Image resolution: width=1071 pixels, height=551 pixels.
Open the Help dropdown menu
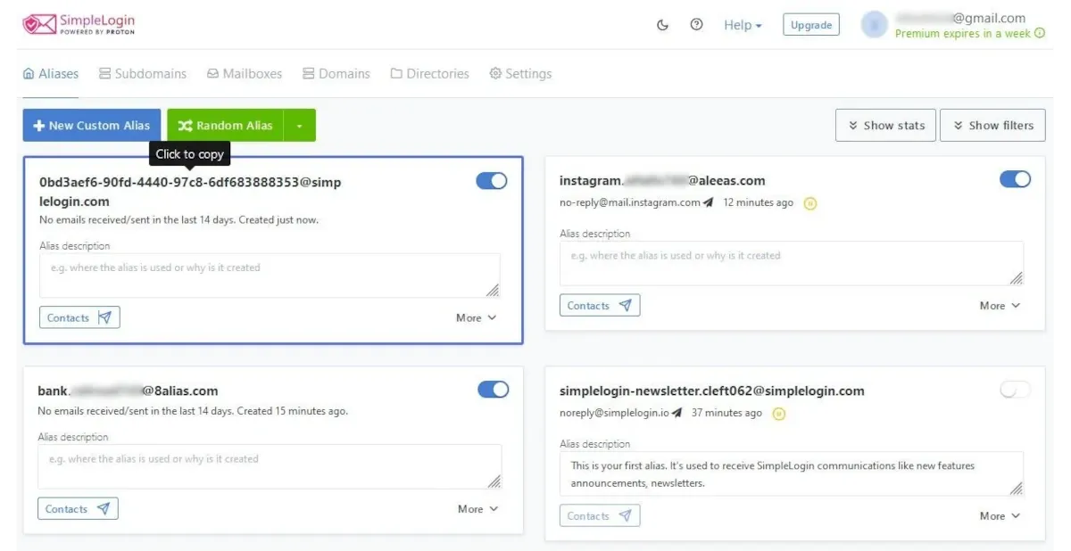743,25
